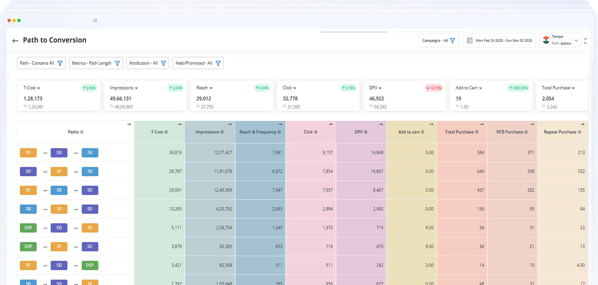The width and height of the screenshot is (598, 285).
Task: Click the 36,816 T-Cost cell
Action: click(x=175, y=153)
